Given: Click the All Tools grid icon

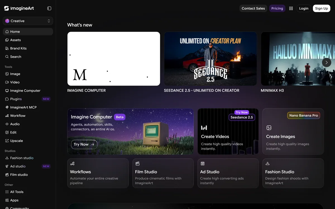Looking at the screenshot, I should click(x=7, y=192).
